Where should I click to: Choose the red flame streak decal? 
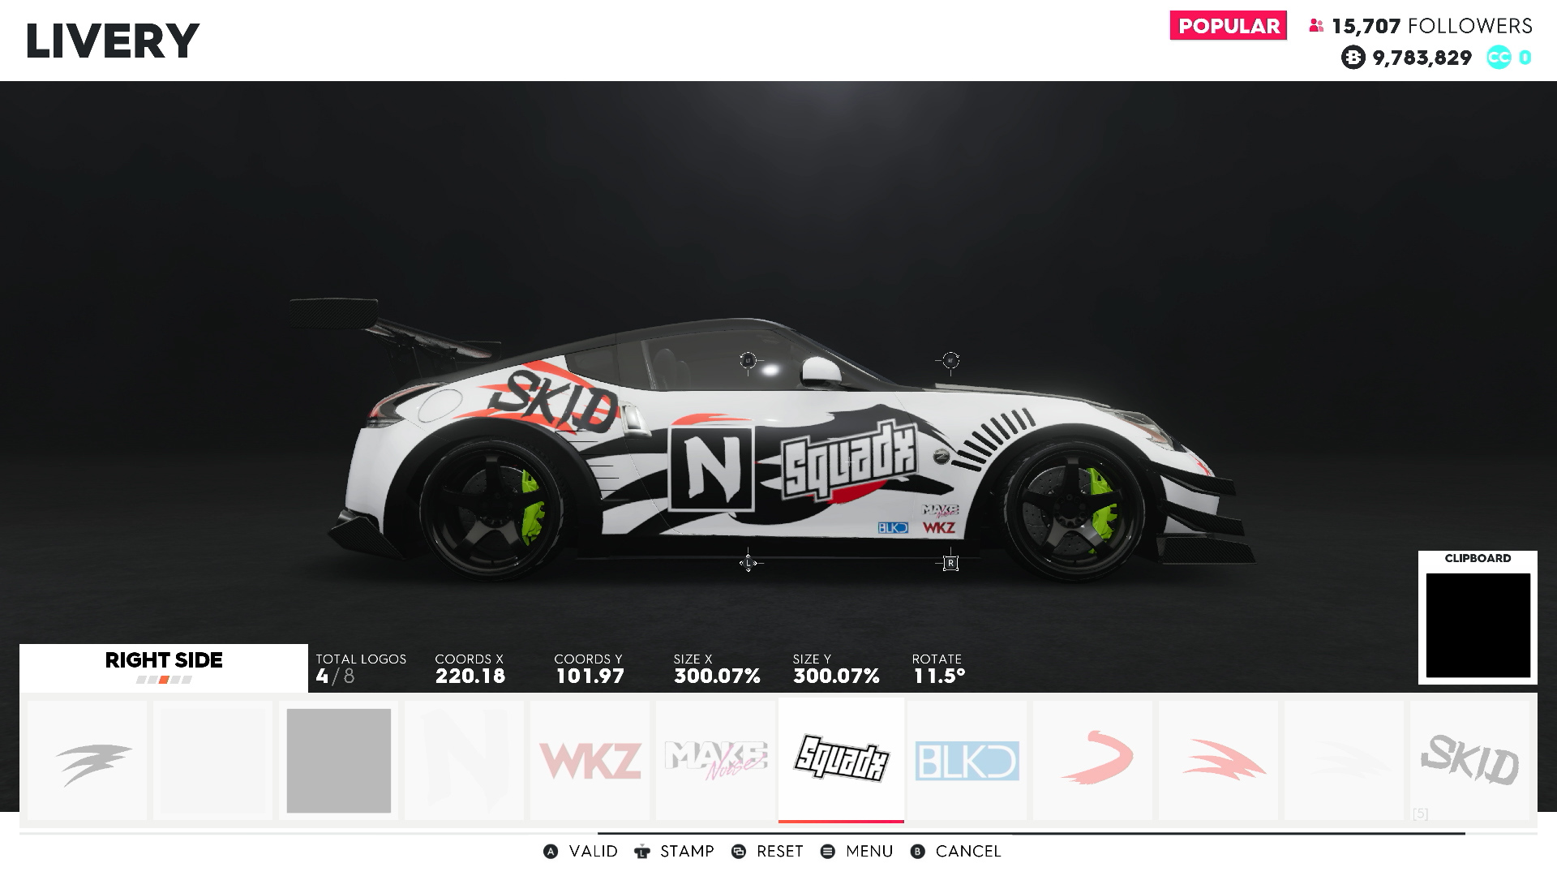click(1218, 761)
